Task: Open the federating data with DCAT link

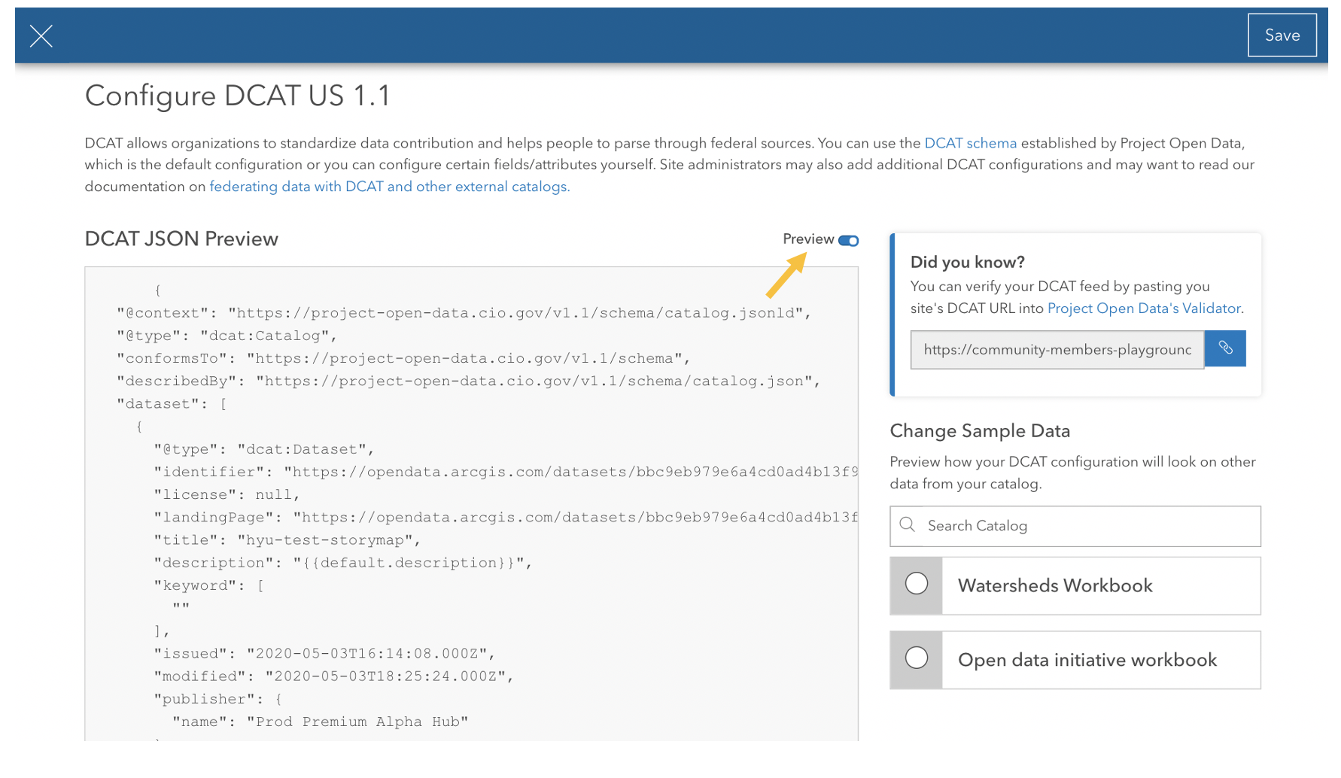Action: [389, 187]
